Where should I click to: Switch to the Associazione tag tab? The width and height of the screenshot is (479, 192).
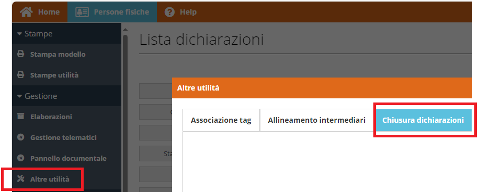point(221,120)
